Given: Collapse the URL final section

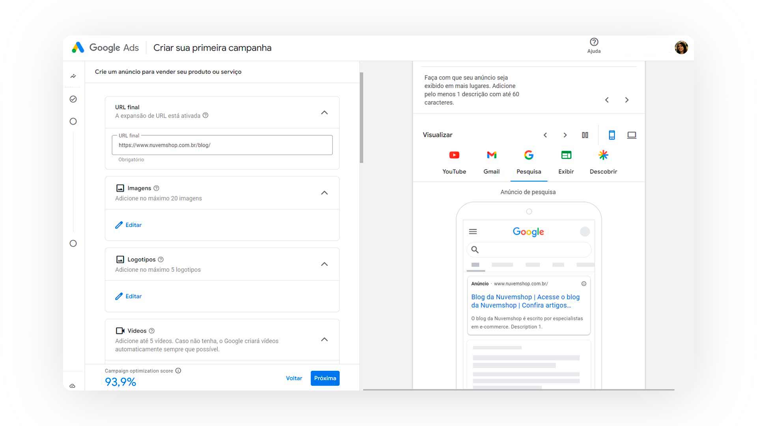Looking at the screenshot, I should click(x=324, y=112).
